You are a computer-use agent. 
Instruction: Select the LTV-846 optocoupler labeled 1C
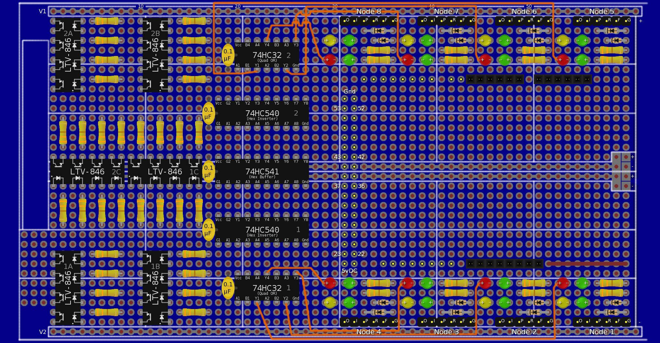point(165,171)
